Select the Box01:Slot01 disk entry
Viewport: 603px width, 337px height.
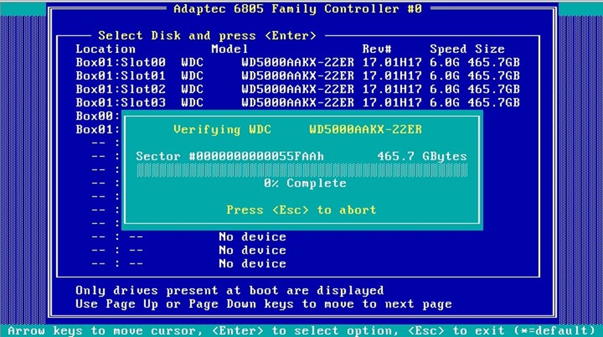pos(297,76)
